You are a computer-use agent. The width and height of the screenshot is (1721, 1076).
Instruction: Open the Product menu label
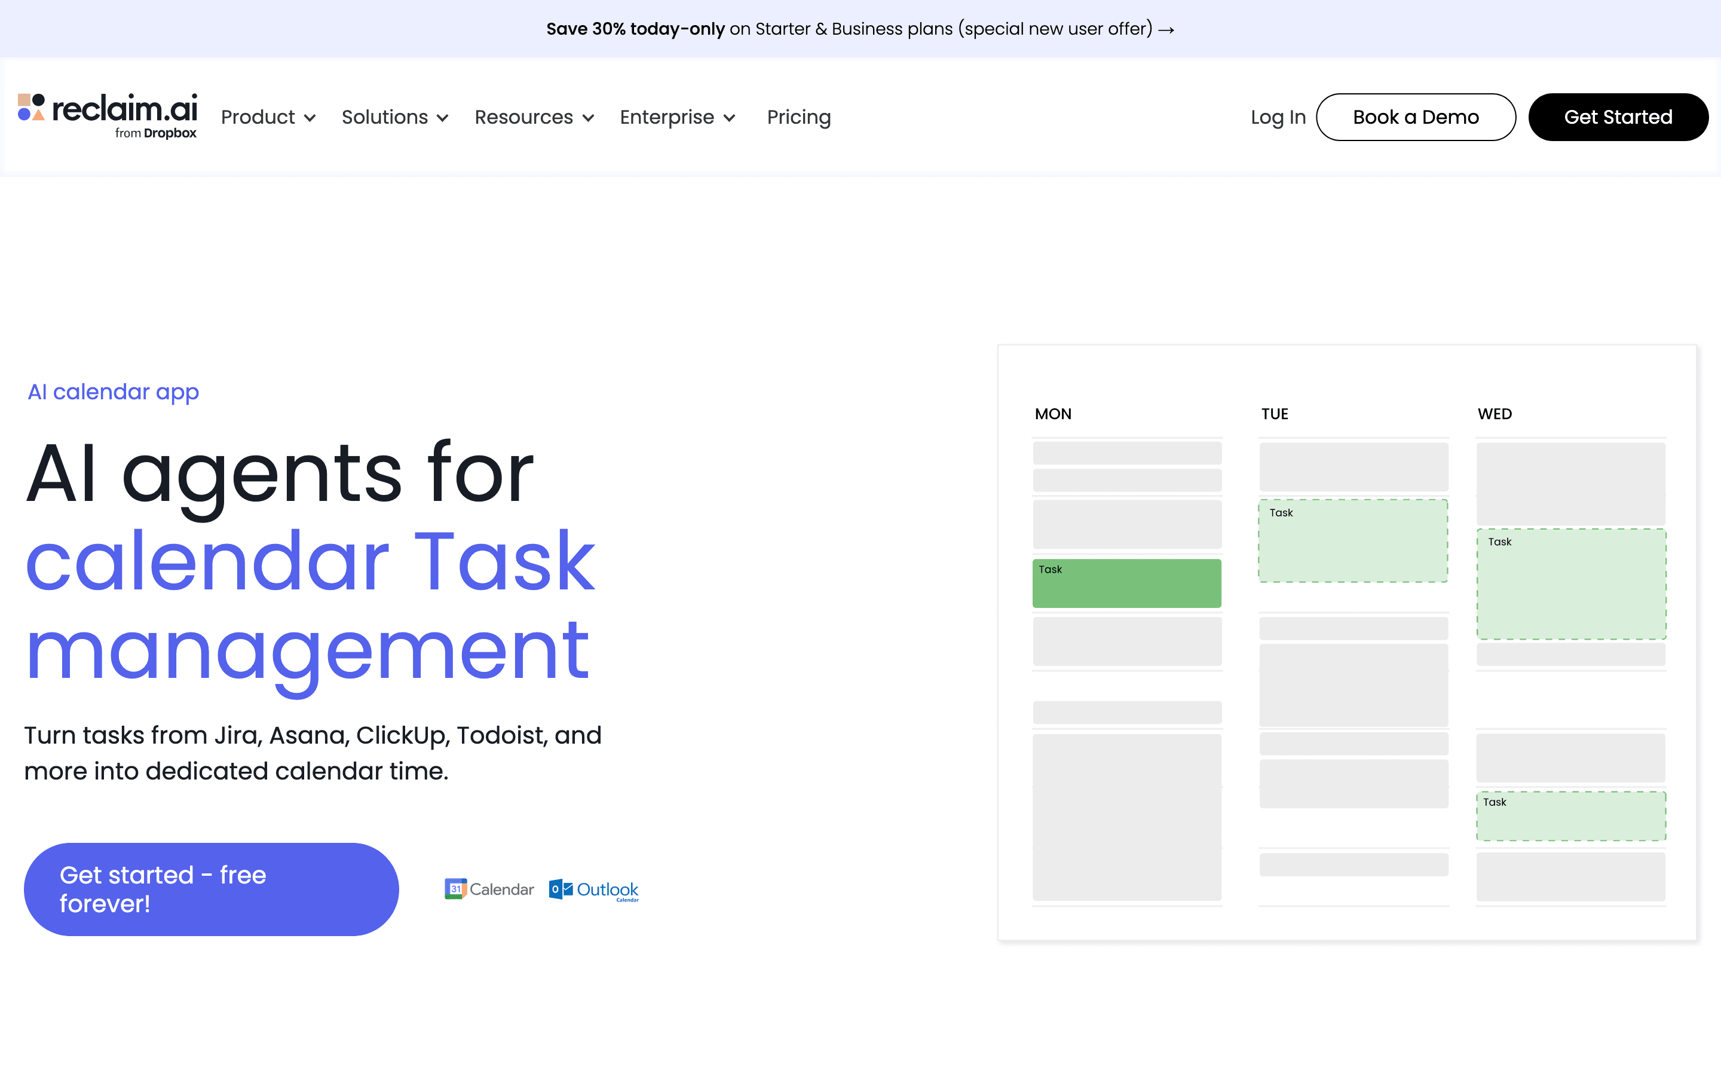click(258, 117)
